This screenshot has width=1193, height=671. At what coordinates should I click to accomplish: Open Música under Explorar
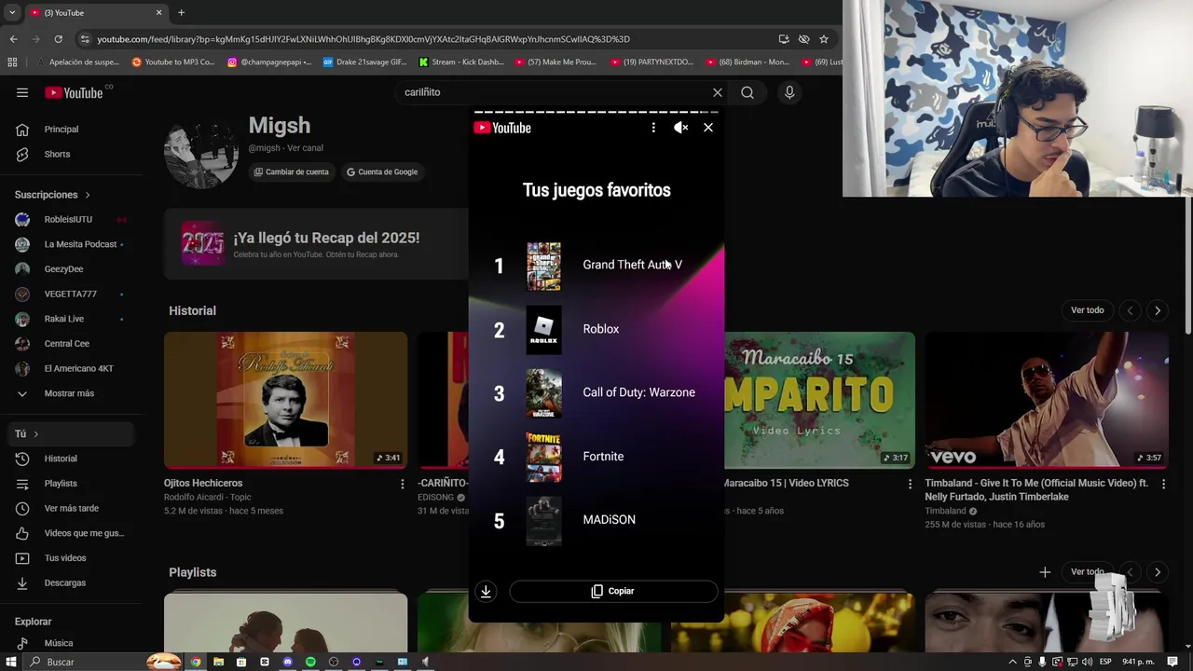tap(72, 643)
